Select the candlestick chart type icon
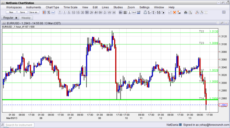 coord(44,12)
